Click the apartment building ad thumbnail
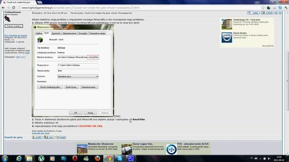 [227, 24]
